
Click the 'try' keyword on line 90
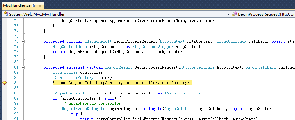(x=74, y=114)
